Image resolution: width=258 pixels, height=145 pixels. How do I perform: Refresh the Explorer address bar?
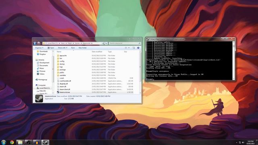(106, 43)
